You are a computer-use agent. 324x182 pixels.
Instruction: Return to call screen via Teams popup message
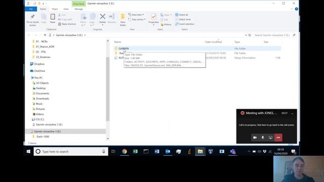coord(267,125)
